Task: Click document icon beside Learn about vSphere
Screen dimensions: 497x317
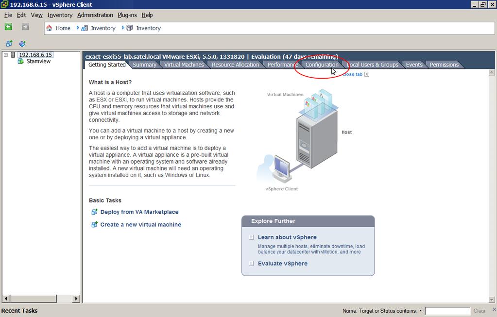Action: (251, 237)
